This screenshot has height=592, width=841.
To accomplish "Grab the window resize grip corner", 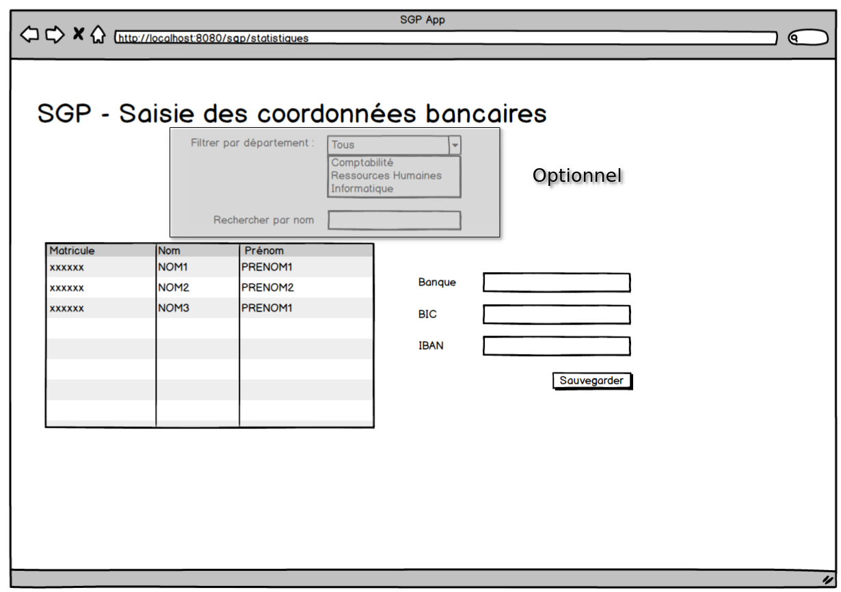I will [827, 579].
